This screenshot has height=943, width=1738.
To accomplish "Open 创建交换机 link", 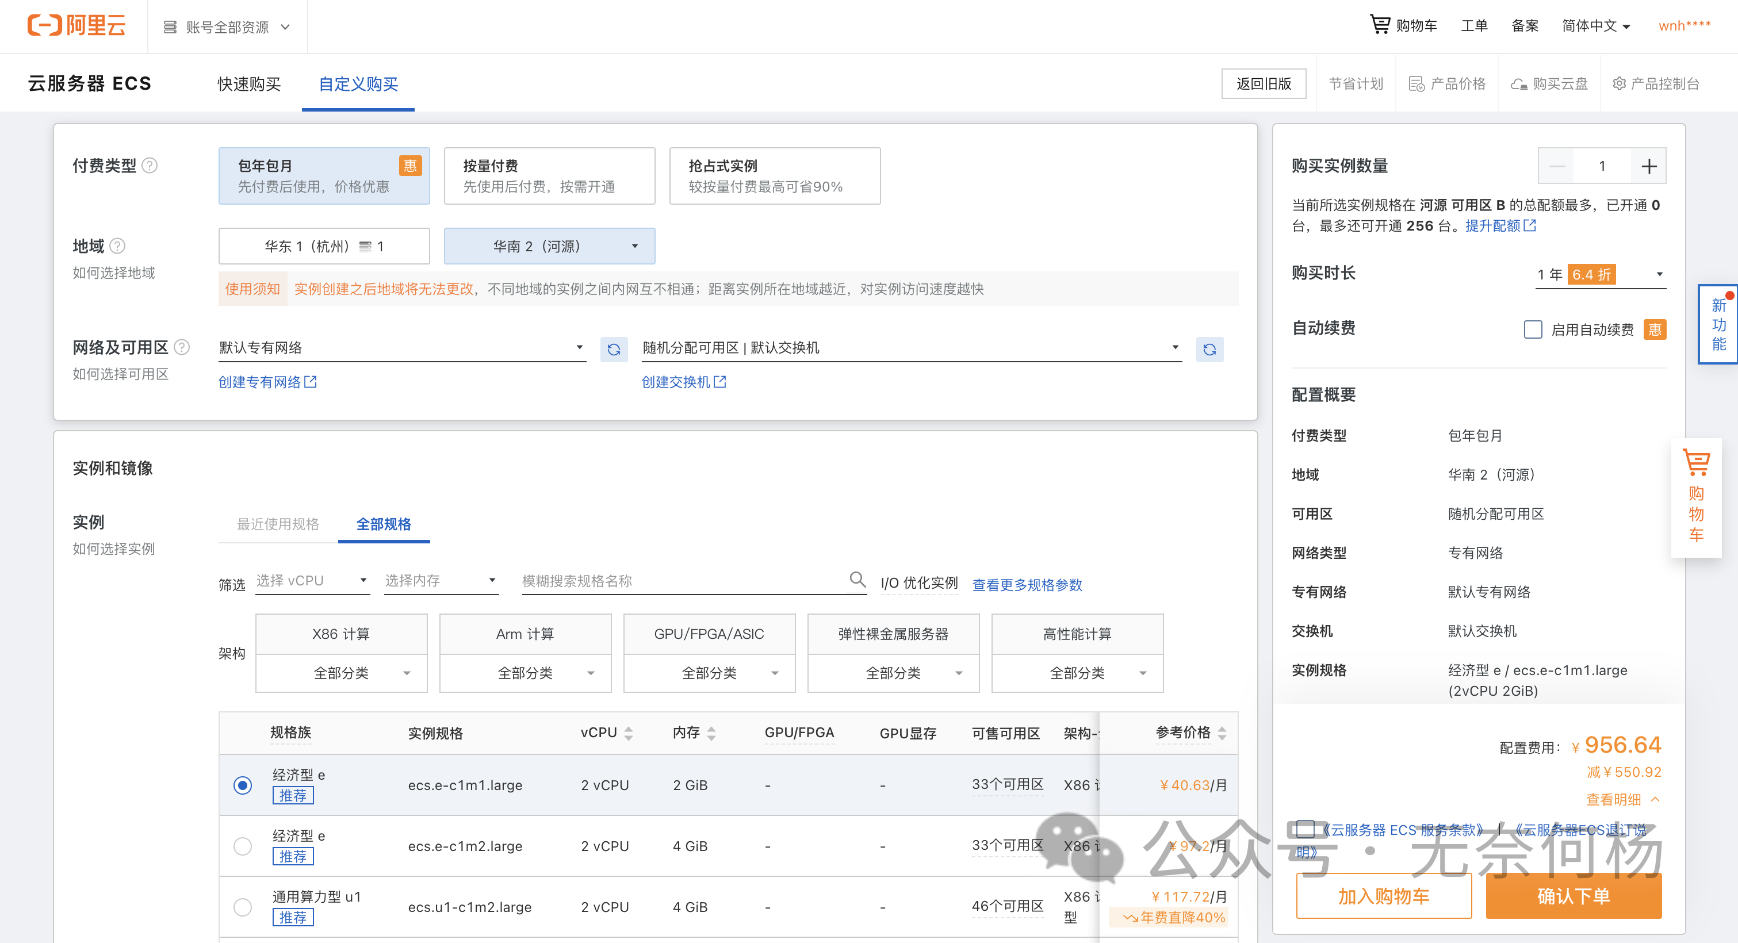I will [683, 382].
